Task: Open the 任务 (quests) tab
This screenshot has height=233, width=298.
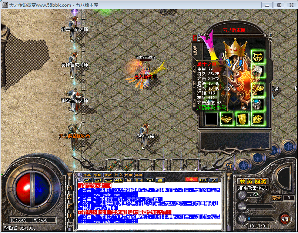Action: (x=87, y=175)
